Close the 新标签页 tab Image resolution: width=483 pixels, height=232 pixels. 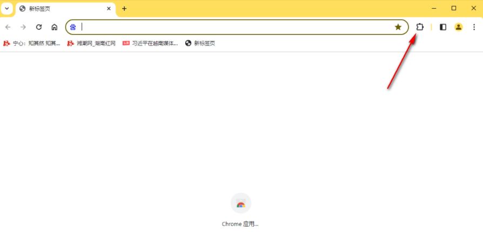tap(109, 9)
